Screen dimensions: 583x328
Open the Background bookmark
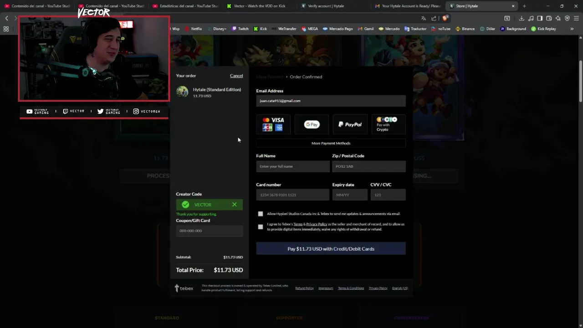coord(513,29)
